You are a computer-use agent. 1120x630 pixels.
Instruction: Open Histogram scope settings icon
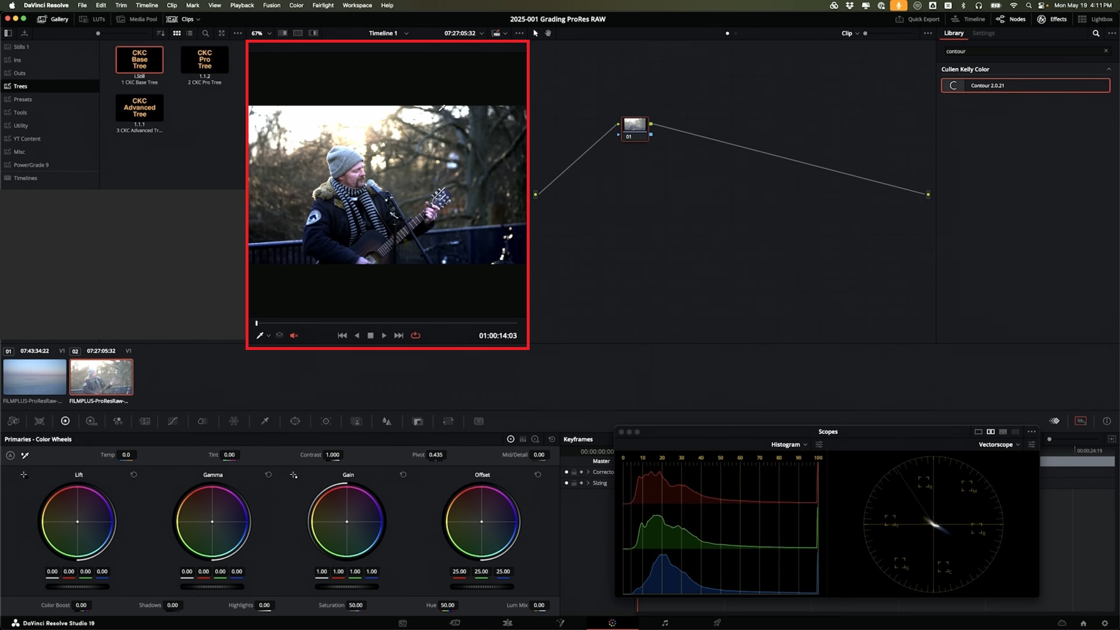819,444
